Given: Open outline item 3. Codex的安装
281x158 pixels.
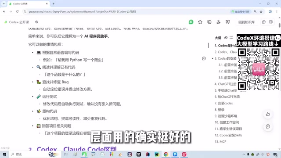Looking at the screenshot, I should [225, 58].
